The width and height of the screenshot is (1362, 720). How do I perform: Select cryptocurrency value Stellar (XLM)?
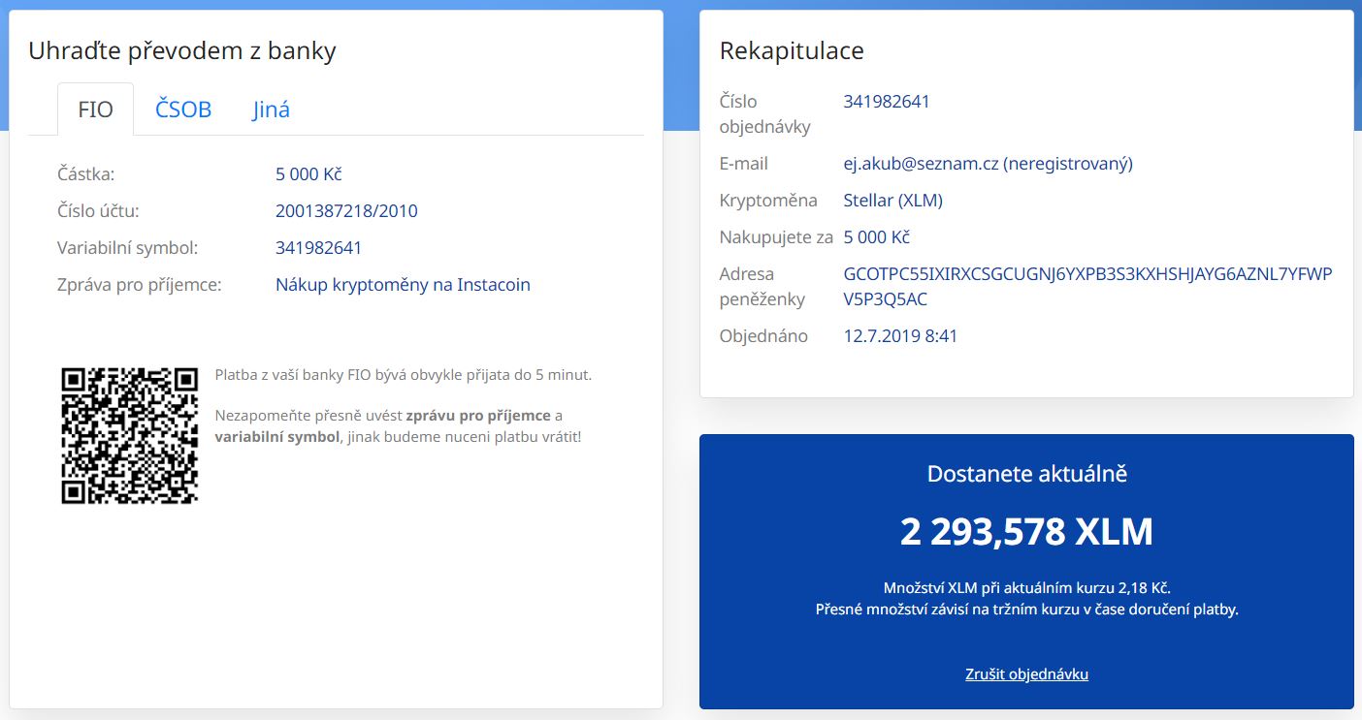point(892,201)
